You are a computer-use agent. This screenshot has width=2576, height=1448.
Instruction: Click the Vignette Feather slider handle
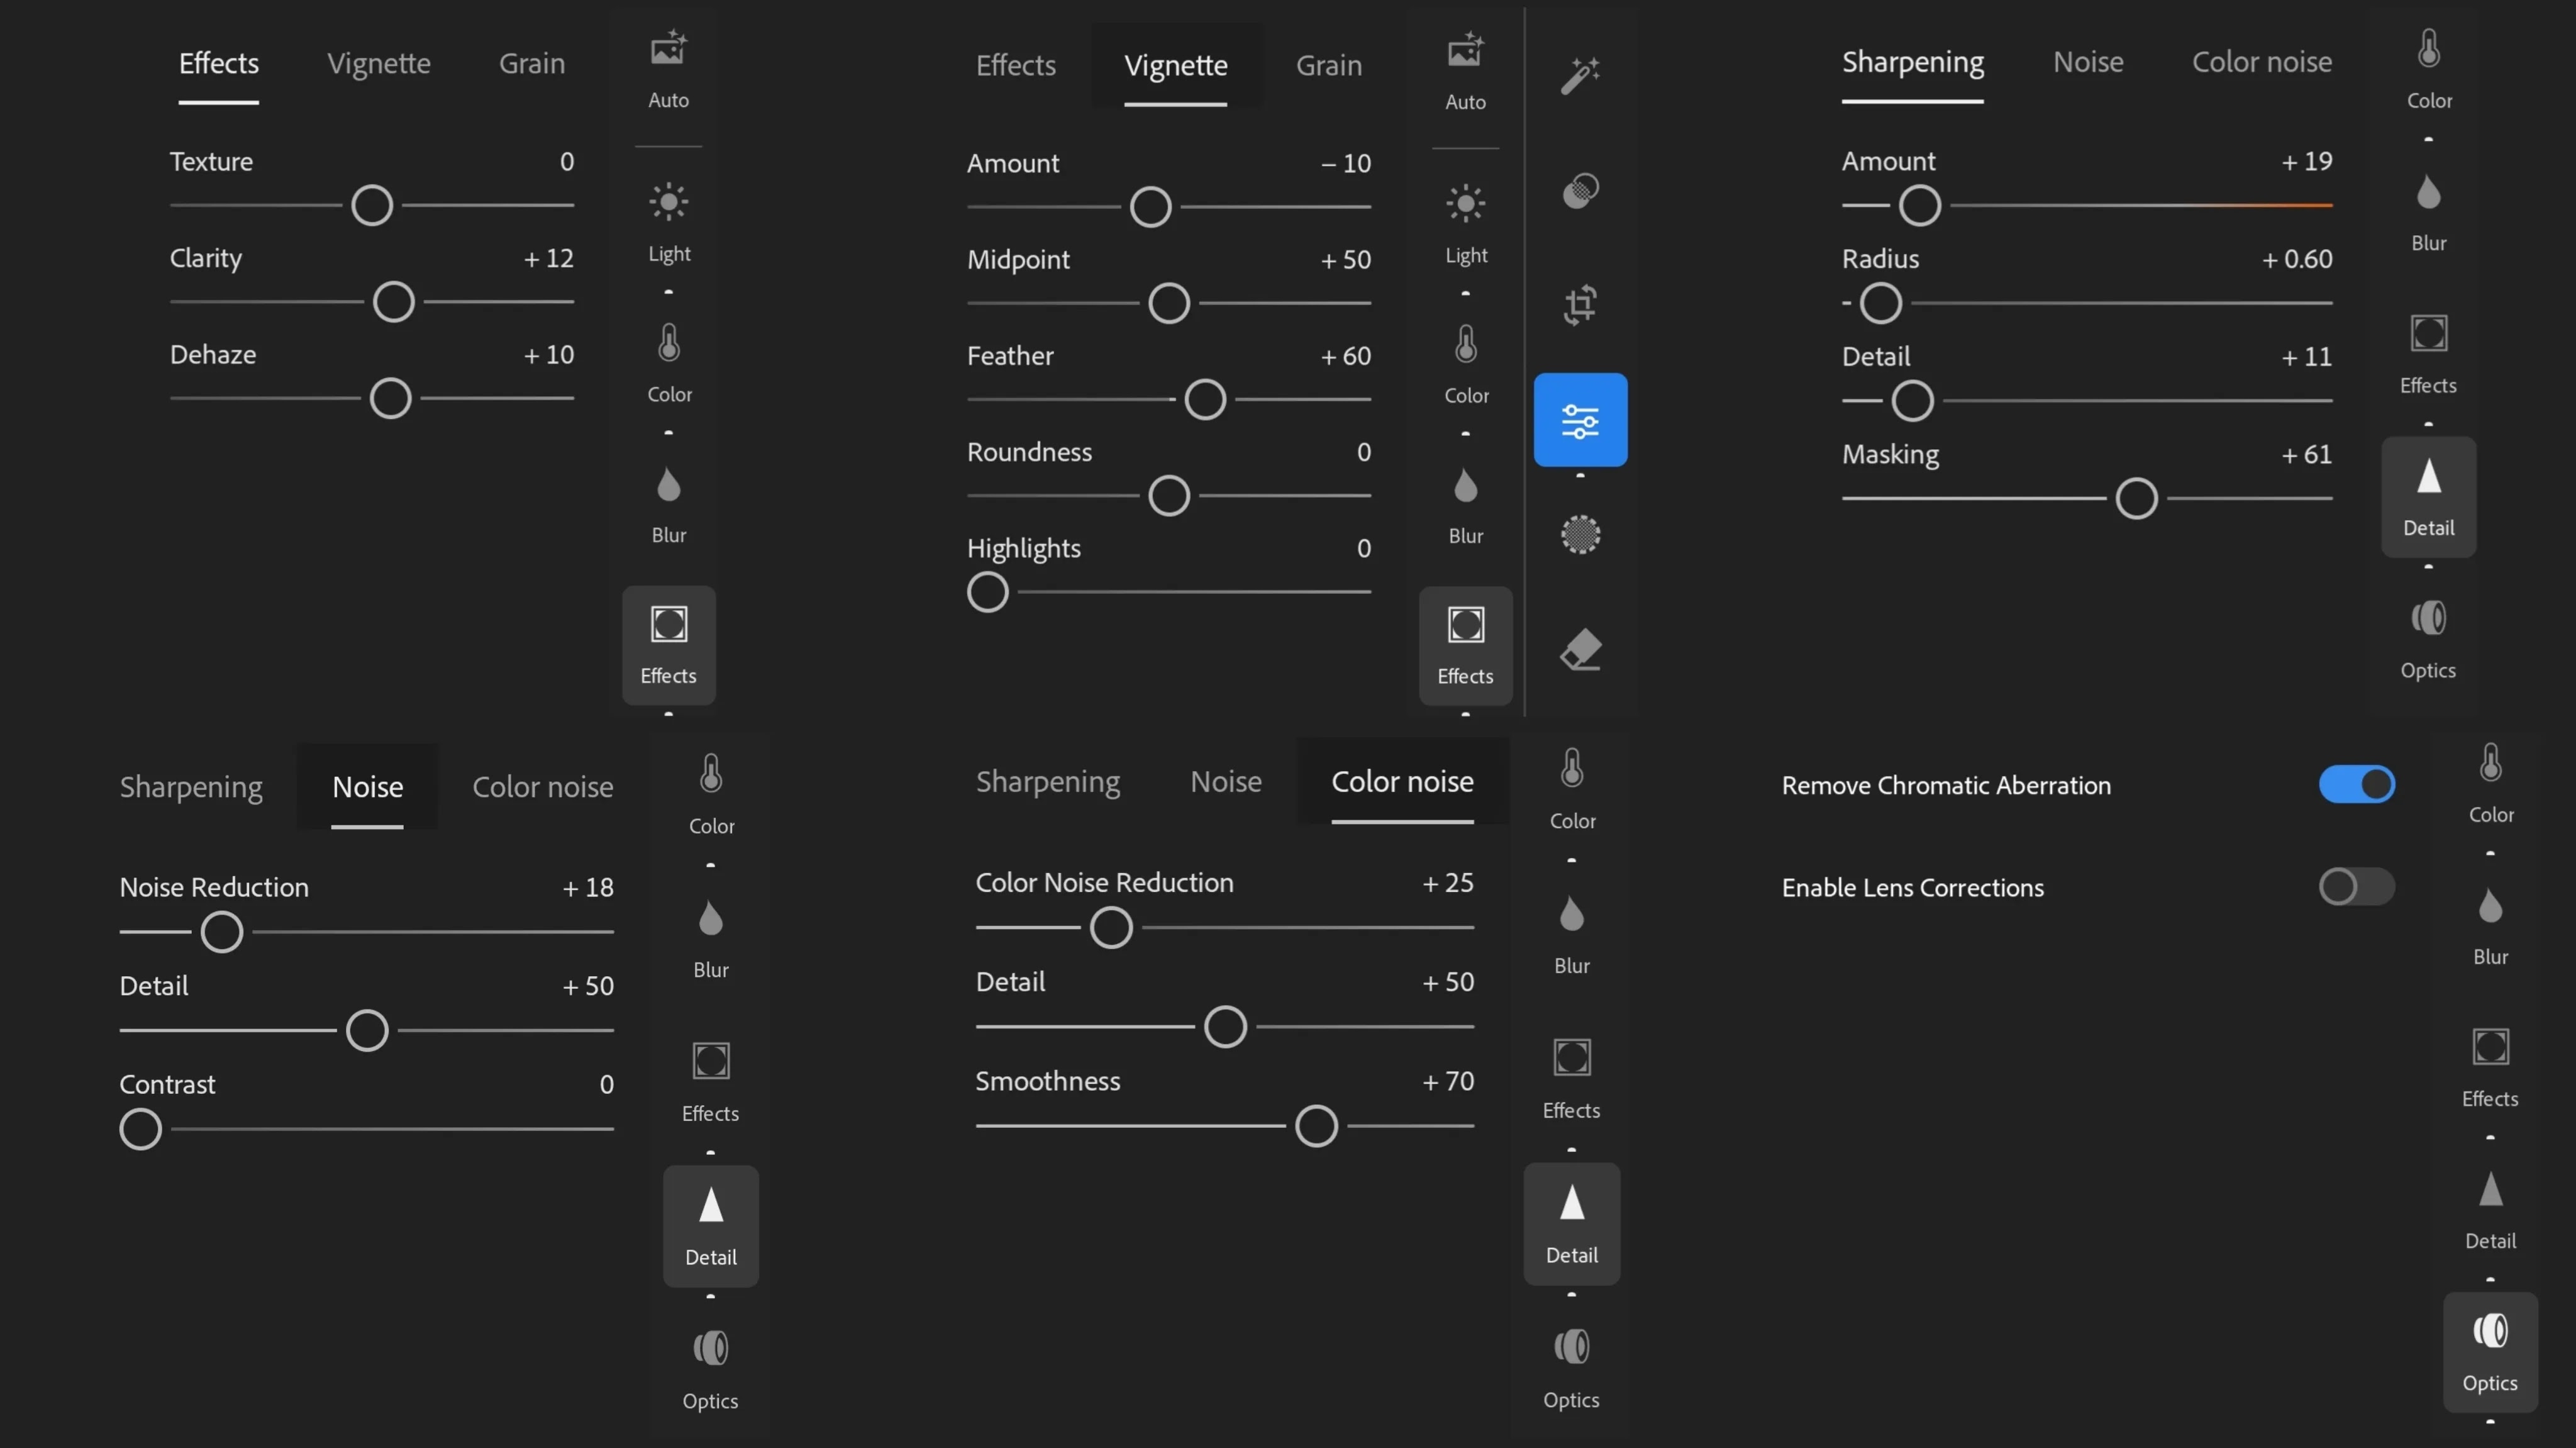click(1204, 399)
